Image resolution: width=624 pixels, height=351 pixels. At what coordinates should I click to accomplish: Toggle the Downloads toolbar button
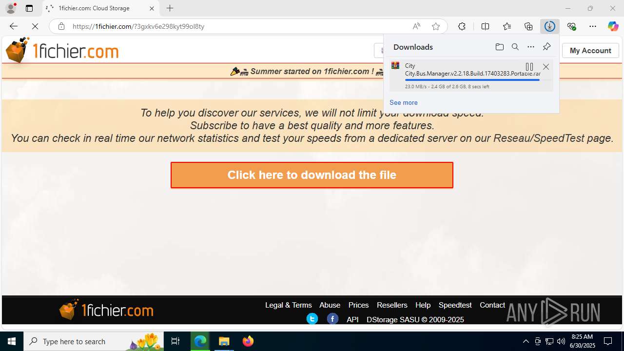[550, 26]
